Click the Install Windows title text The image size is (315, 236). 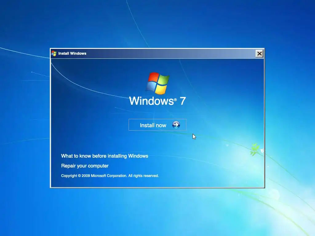(72, 53)
